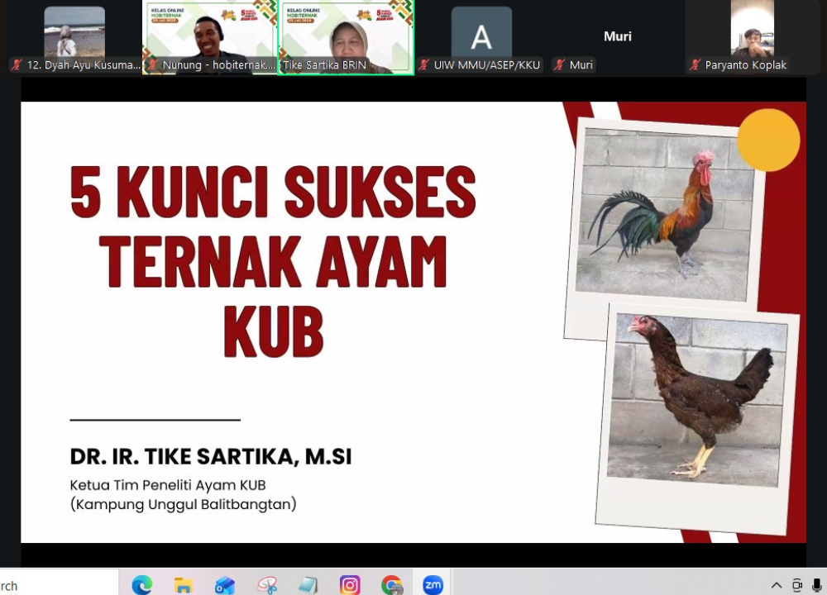This screenshot has width=827, height=595.
Task: Click 'Ketua Tim Peneliti Ayam KUB' subtitle
Action: [x=168, y=485]
